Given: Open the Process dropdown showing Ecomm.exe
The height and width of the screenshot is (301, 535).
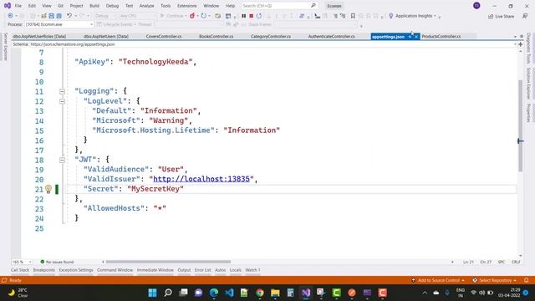Looking at the screenshot, I should coord(59,24).
